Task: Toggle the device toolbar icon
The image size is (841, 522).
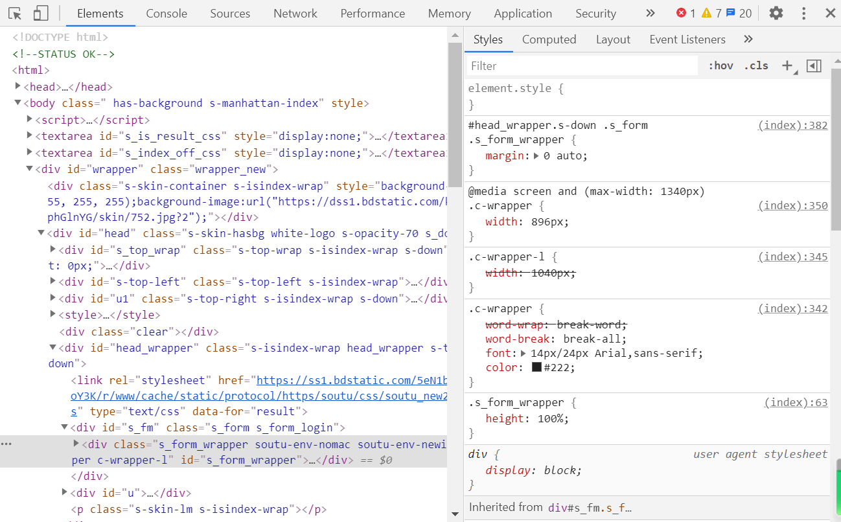Action: pyautogui.click(x=41, y=13)
